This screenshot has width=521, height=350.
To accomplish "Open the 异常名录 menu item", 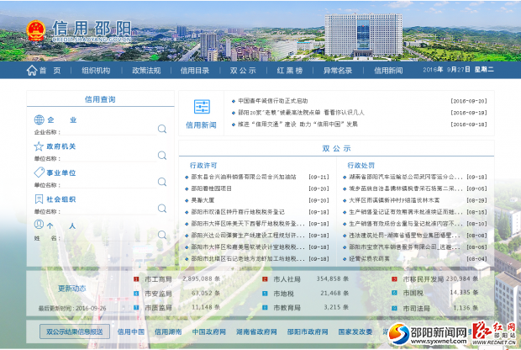I will click(x=338, y=71).
